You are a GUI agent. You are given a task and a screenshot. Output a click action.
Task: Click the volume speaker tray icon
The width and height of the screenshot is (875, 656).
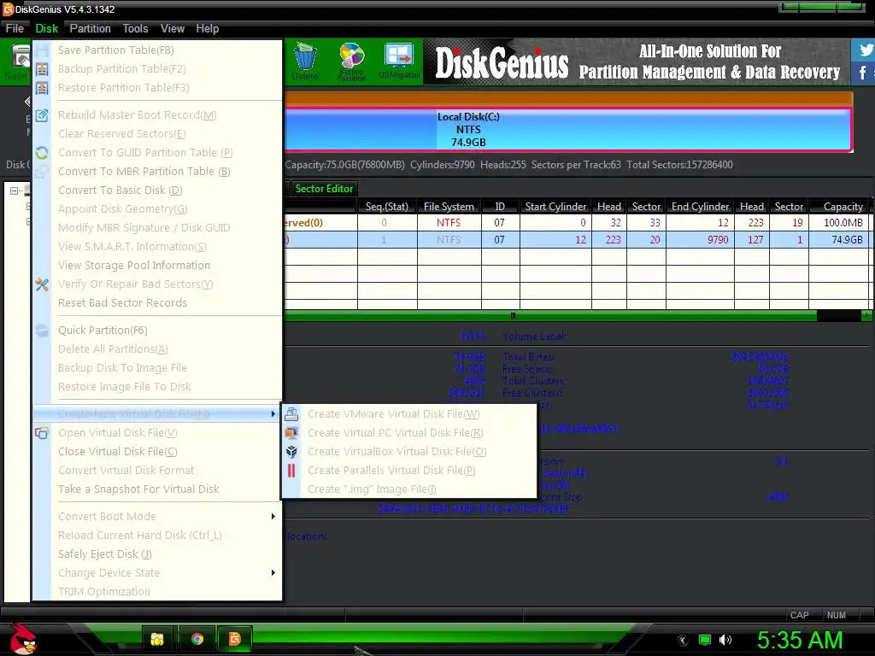(x=725, y=640)
